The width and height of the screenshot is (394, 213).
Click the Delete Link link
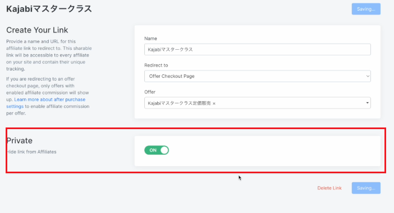[329, 188]
